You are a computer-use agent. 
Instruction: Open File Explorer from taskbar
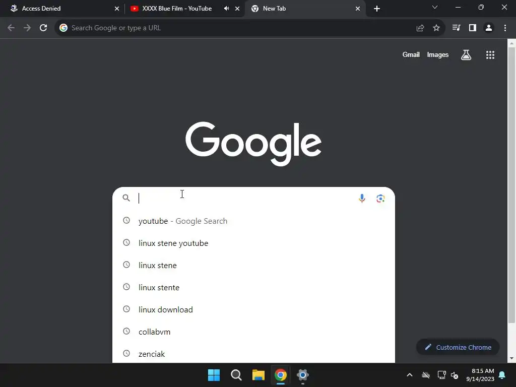259,375
